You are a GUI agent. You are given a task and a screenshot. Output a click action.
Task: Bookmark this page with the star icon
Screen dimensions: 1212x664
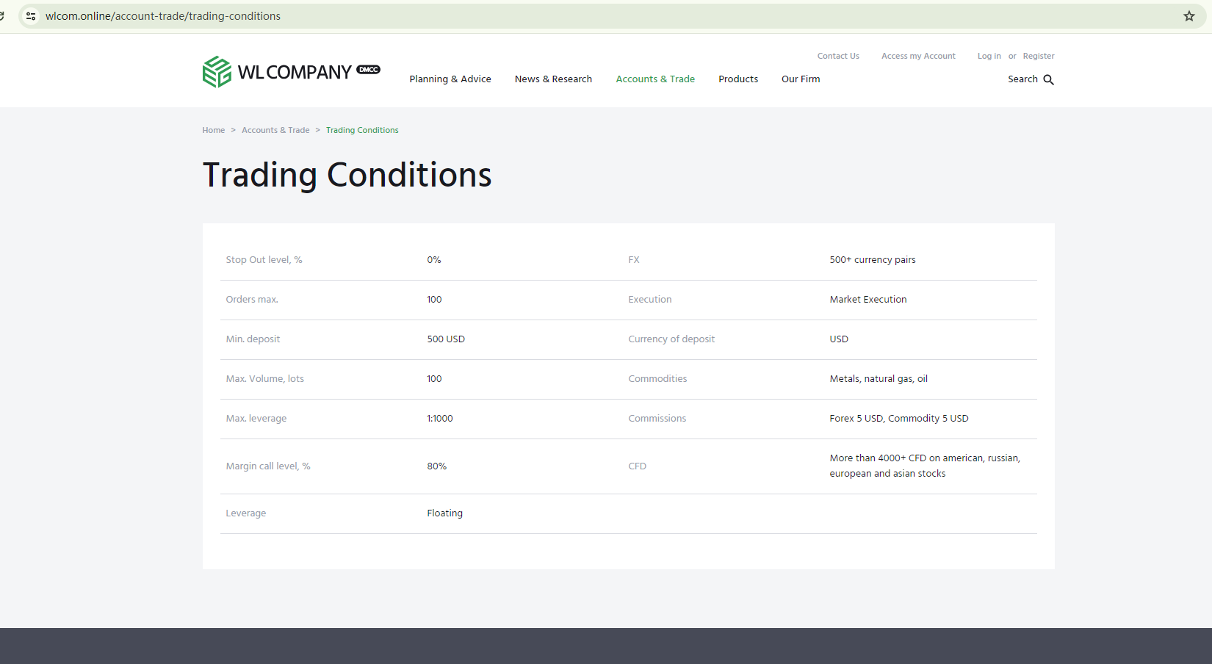[1188, 16]
